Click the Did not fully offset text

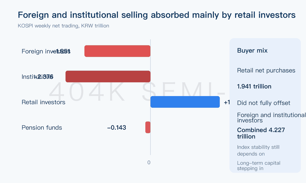[x=263, y=103]
